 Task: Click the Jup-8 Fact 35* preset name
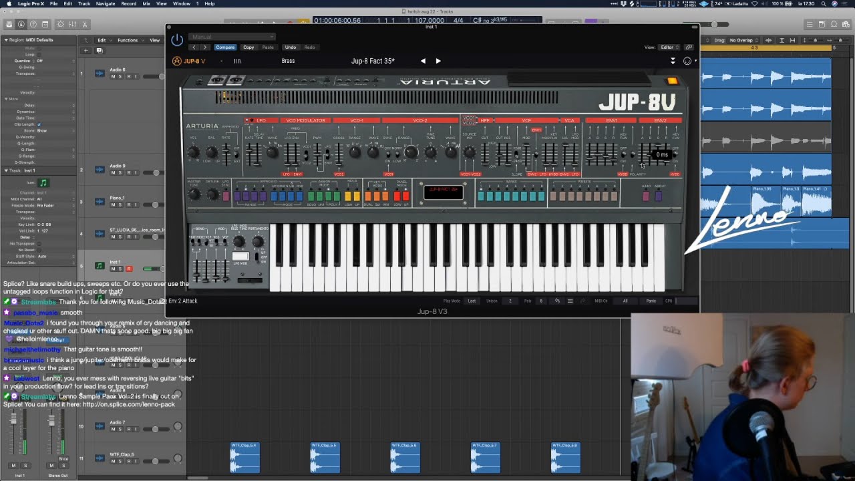373,61
